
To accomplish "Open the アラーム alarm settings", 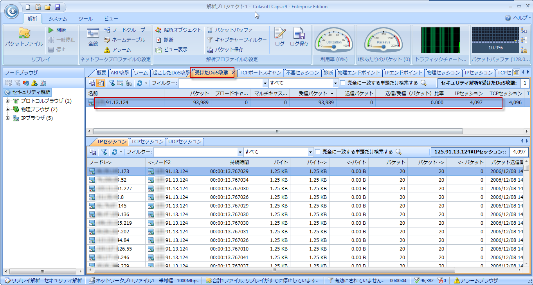I will tap(117, 50).
